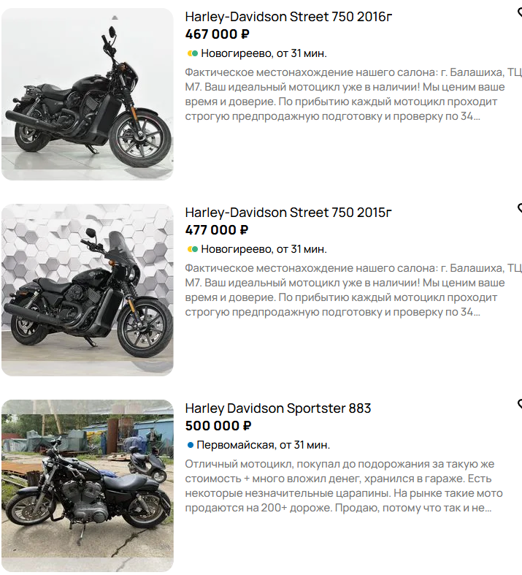
Task: Click the 500 000 ₽ price
Action: tap(218, 426)
